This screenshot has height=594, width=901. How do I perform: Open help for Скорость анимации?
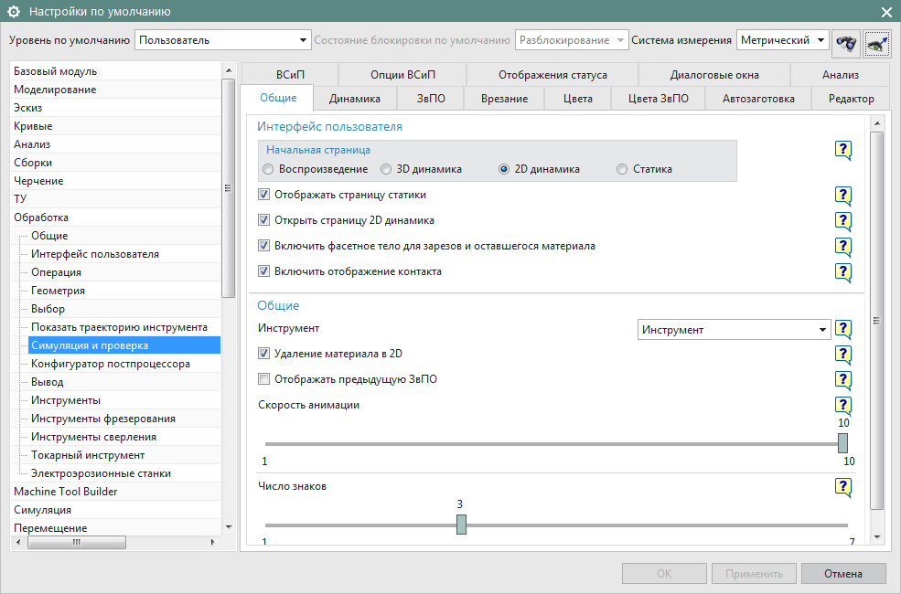842,406
